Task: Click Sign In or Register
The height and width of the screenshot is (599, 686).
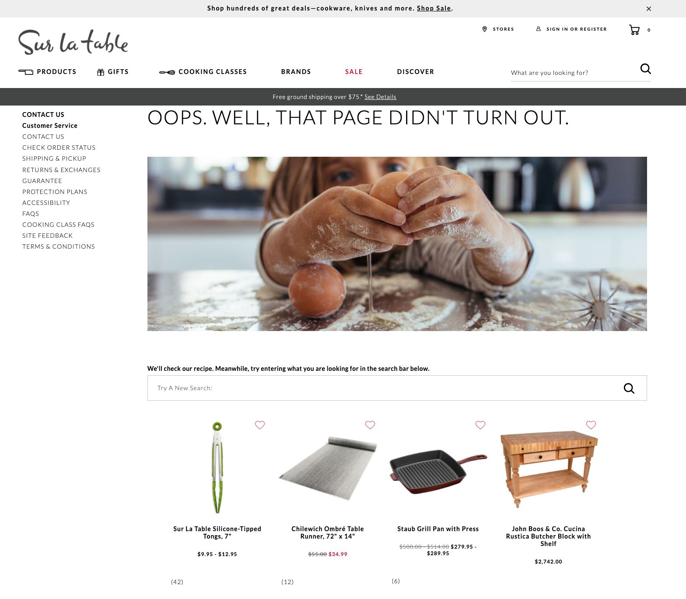Action: click(571, 29)
